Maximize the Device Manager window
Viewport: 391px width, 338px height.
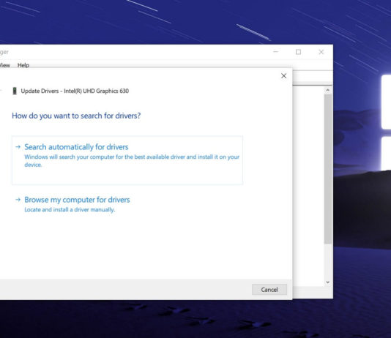[x=298, y=52]
